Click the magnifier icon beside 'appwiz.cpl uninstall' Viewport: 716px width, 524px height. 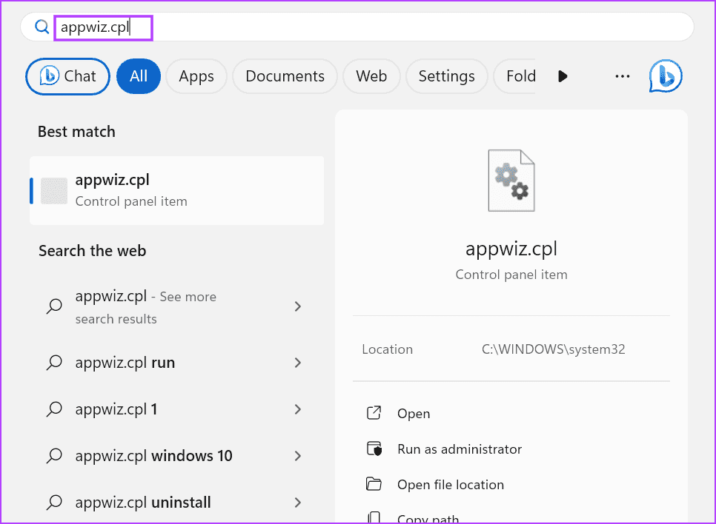(x=54, y=502)
